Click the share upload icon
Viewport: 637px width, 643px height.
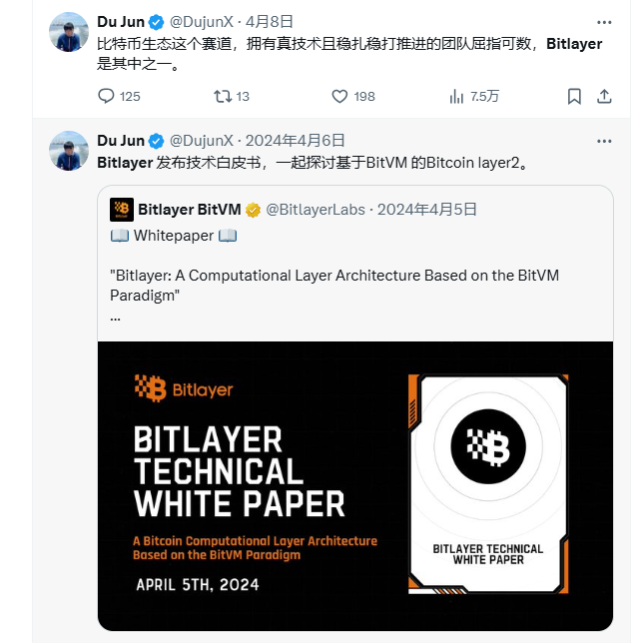point(604,97)
